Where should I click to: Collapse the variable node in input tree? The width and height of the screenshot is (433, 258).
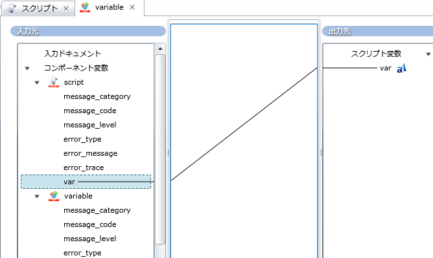tap(37, 197)
